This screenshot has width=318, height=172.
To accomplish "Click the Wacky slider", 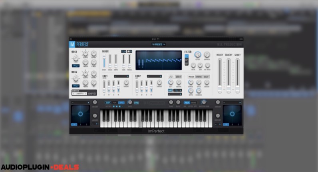I will pyautogui.click(x=220, y=76).
